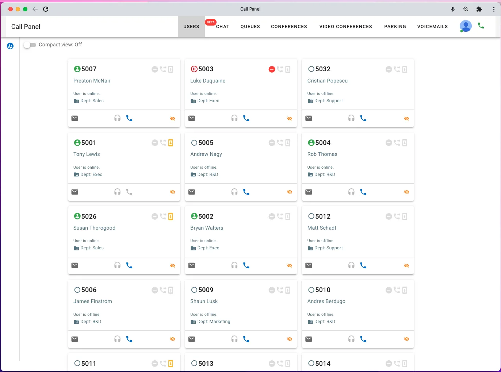
Task: Click headset icon on Cristian Popescu's card
Action: click(351, 118)
